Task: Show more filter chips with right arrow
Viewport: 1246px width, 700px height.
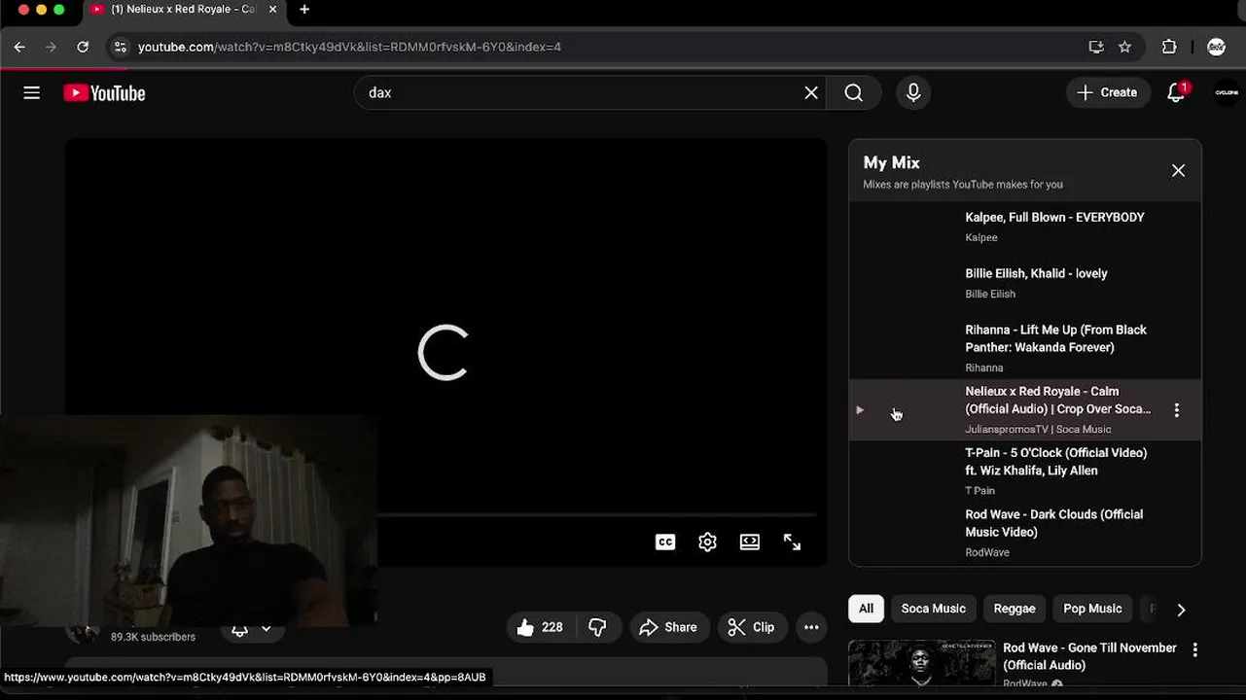Action: [1181, 610]
